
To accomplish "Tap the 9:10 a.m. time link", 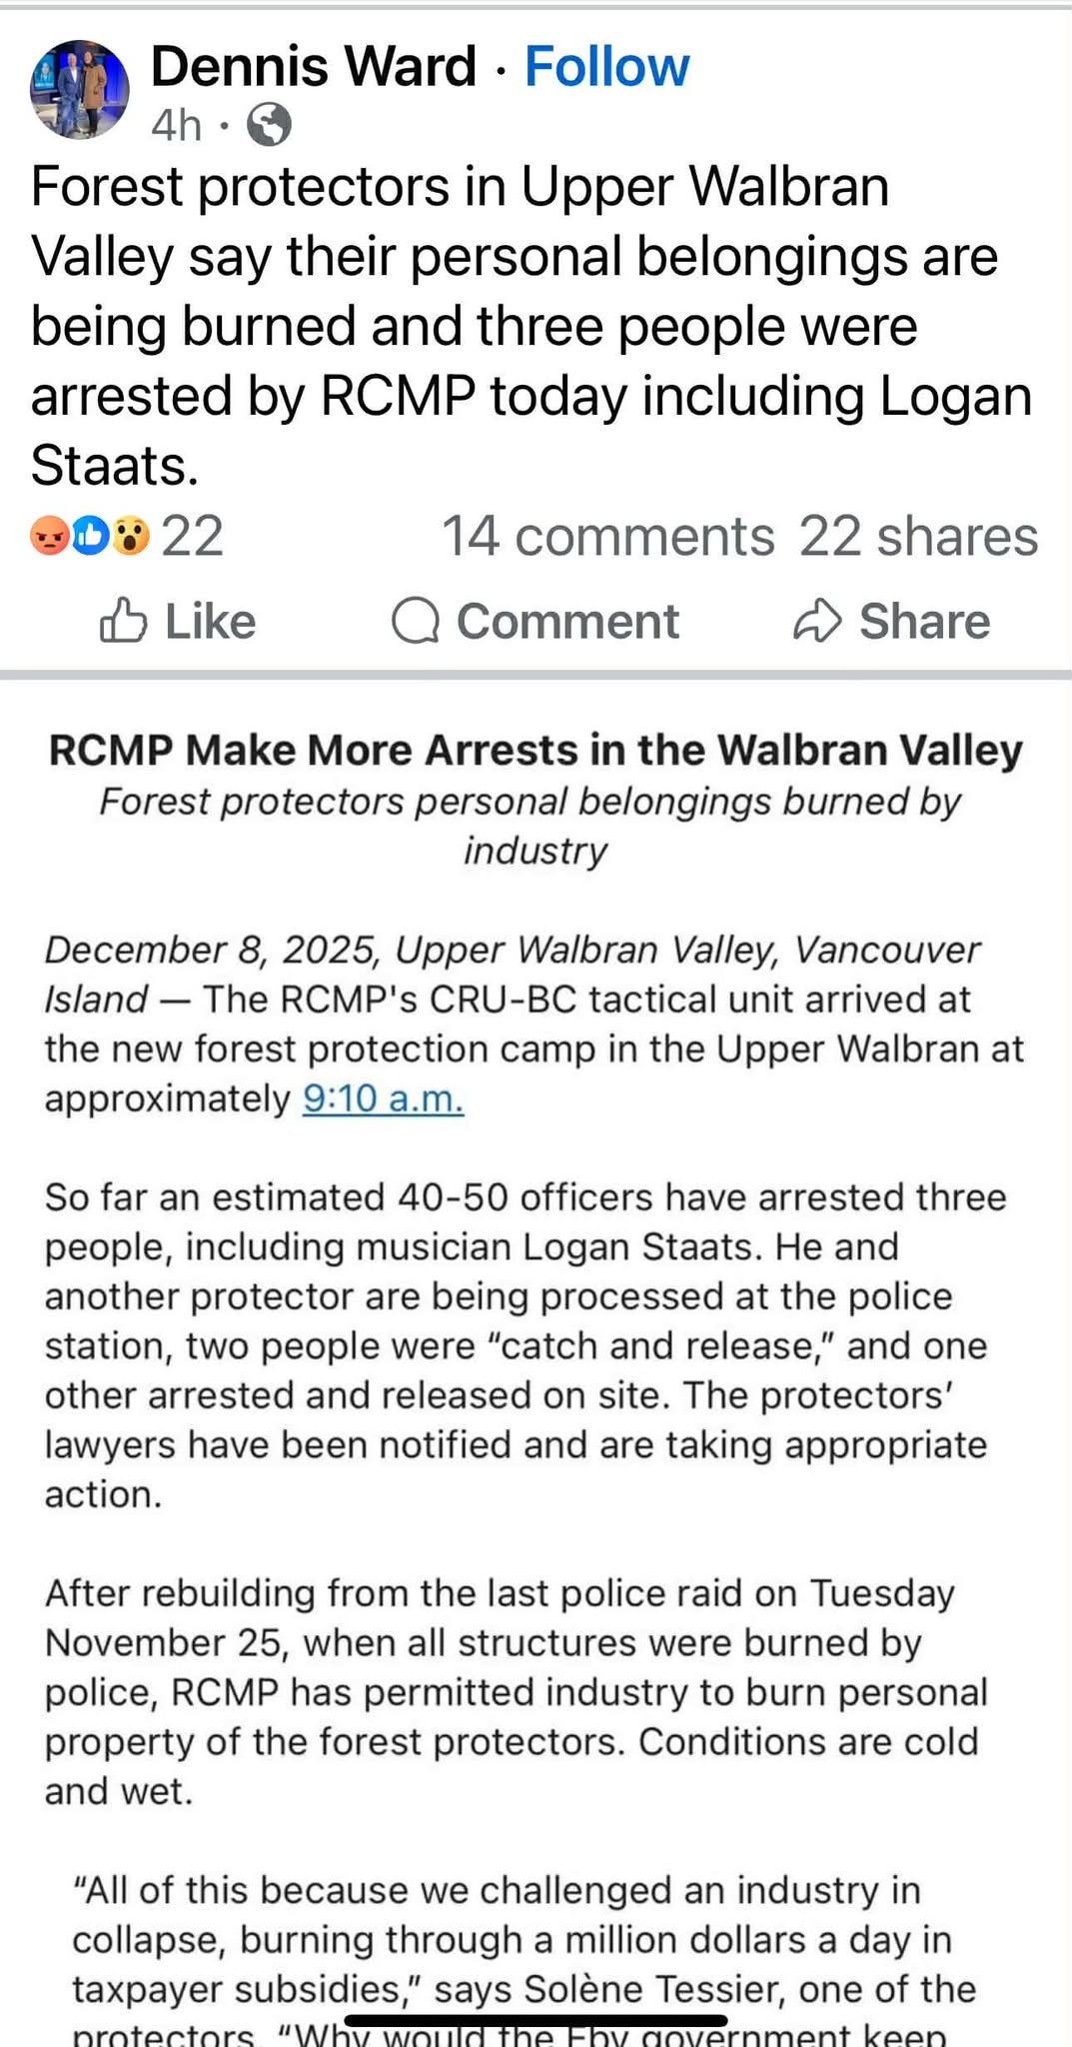I will [384, 1098].
